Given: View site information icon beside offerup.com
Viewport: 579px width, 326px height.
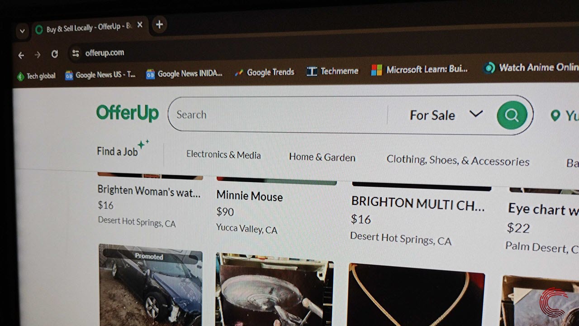Looking at the screenshot, I should (75, 53).
